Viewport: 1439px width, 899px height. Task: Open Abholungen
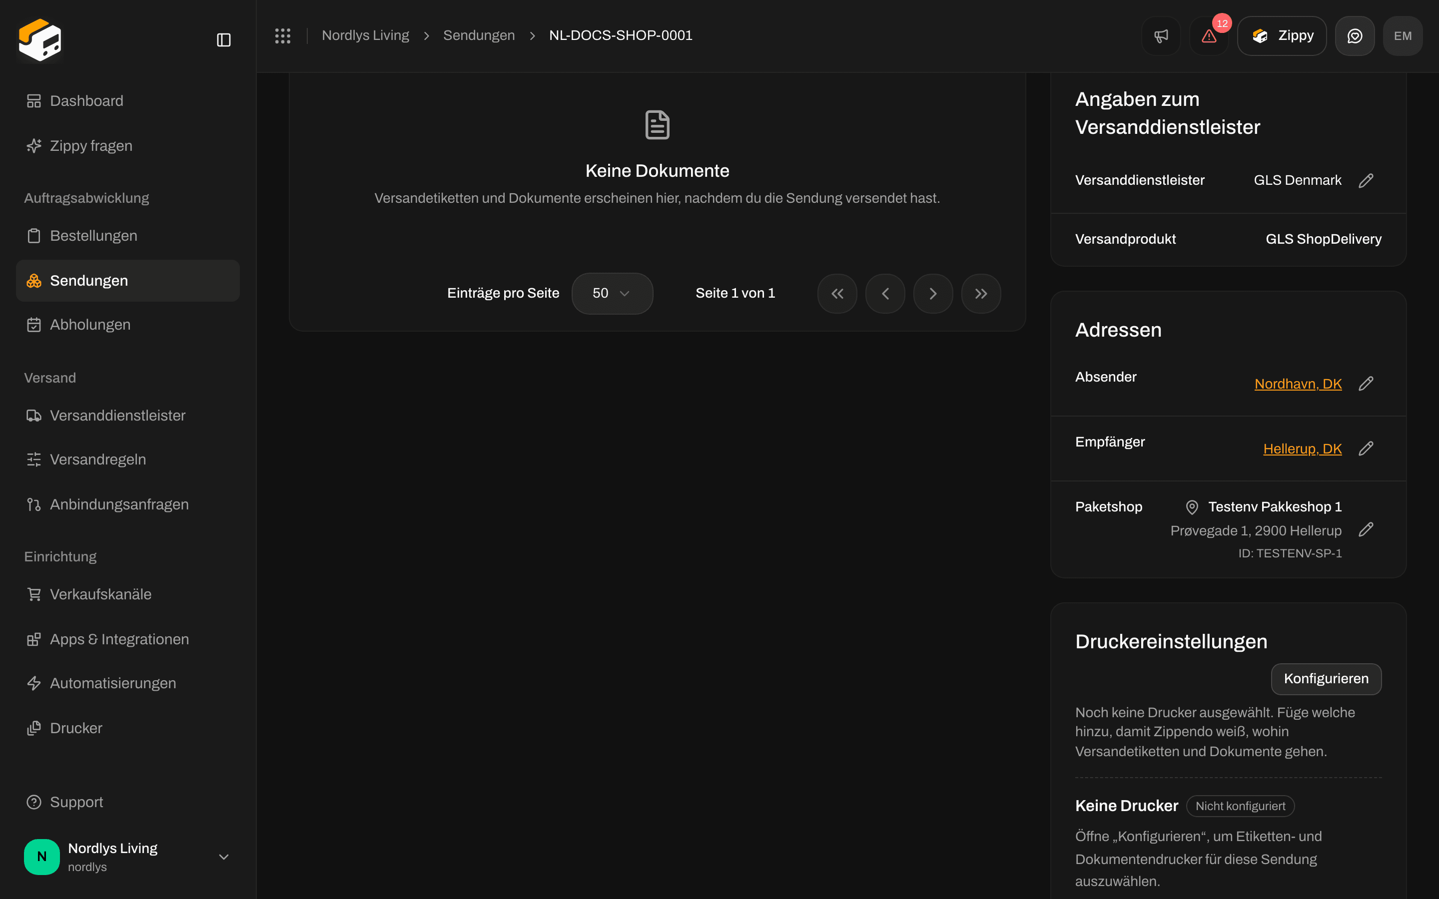128,325
